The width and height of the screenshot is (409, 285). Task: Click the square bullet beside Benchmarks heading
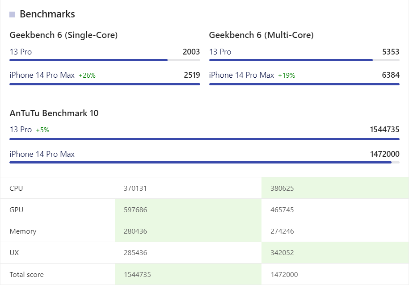pos(12,14)
